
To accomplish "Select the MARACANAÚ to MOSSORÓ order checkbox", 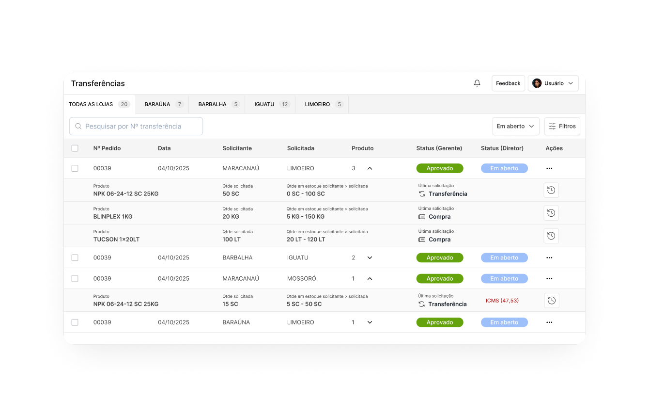I will (75, 279).
